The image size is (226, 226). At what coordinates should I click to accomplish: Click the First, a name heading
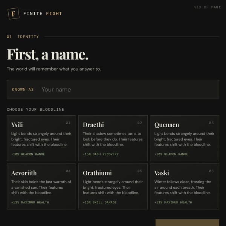[x=47, y=55]
